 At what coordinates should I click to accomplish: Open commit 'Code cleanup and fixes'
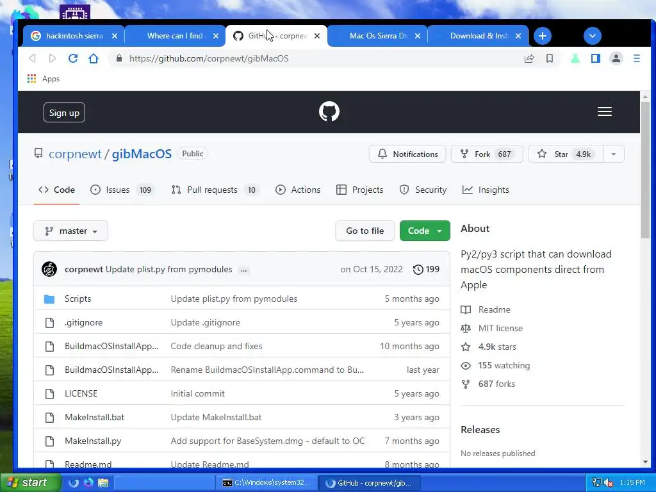coord(217,347)
